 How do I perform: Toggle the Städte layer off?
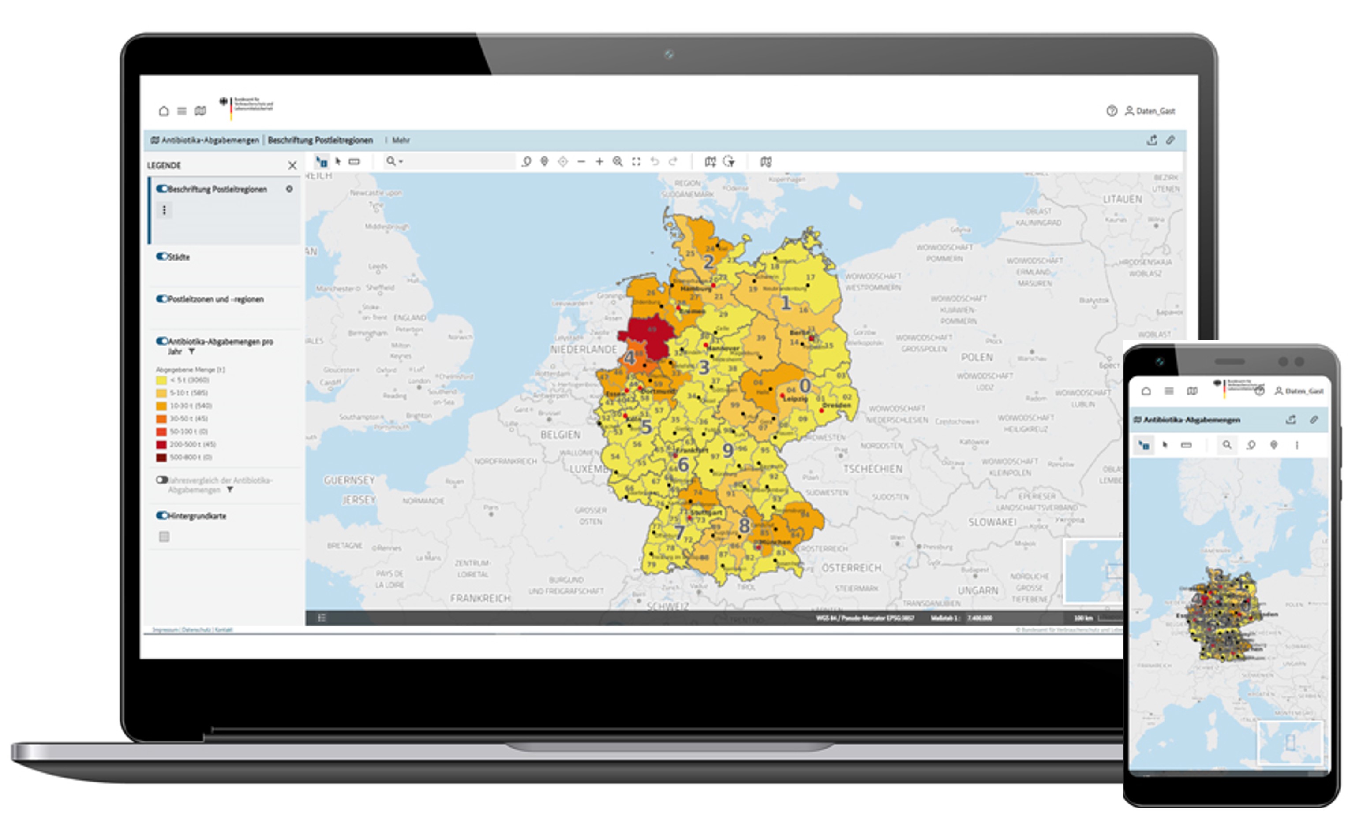pos(162,257)
